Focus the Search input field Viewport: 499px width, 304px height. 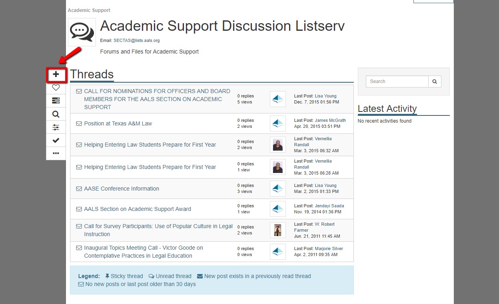point(397,81)
